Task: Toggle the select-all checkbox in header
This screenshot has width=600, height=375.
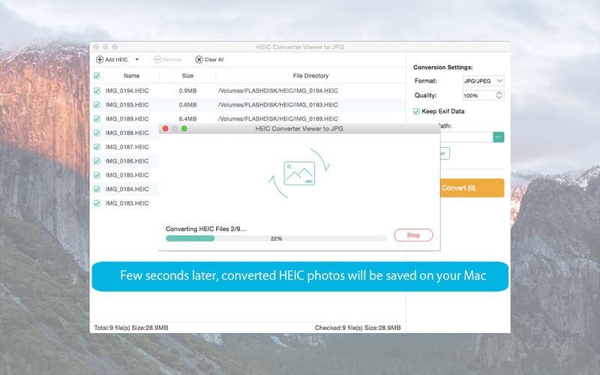Action: [97, 76]
